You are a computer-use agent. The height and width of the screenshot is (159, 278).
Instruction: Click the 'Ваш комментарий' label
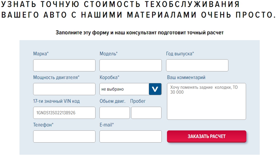tap(186, 78)
